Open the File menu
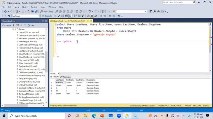 tap(3, 7)
